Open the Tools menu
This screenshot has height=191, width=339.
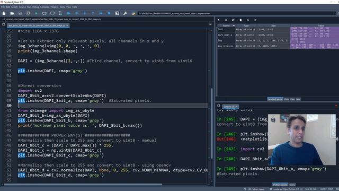point(63,7)
